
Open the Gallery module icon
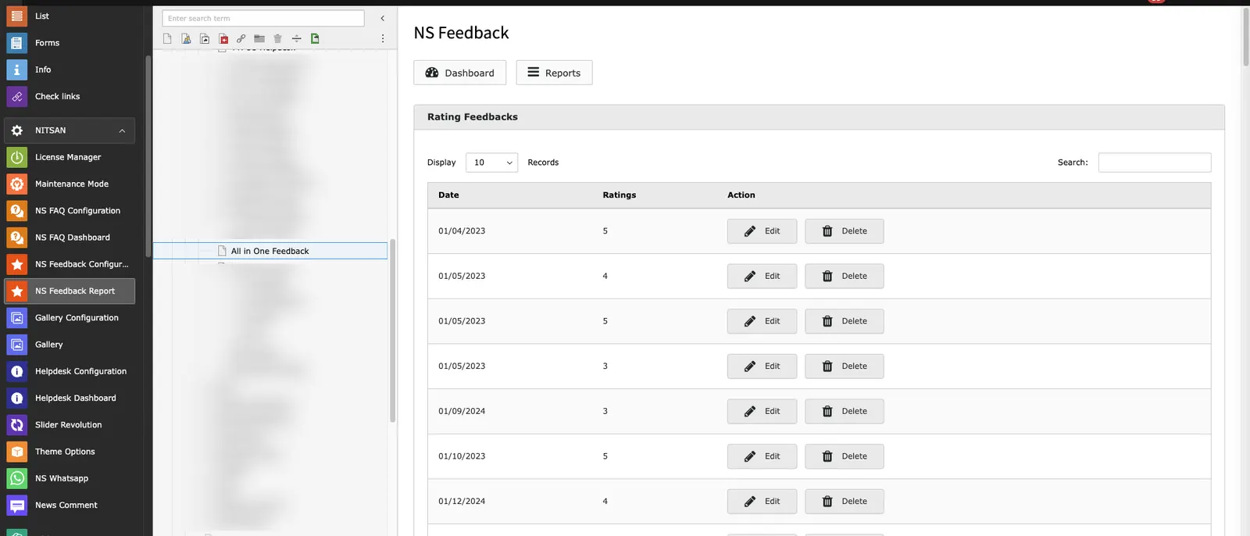(x=16, y=345)
